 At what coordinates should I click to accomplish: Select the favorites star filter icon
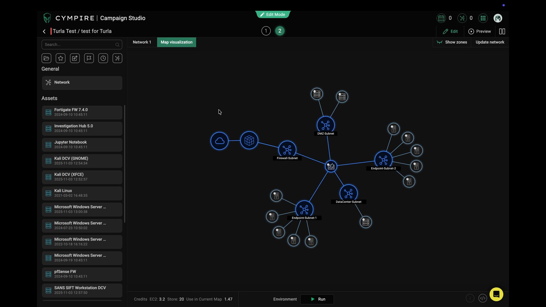click(61, 58)
